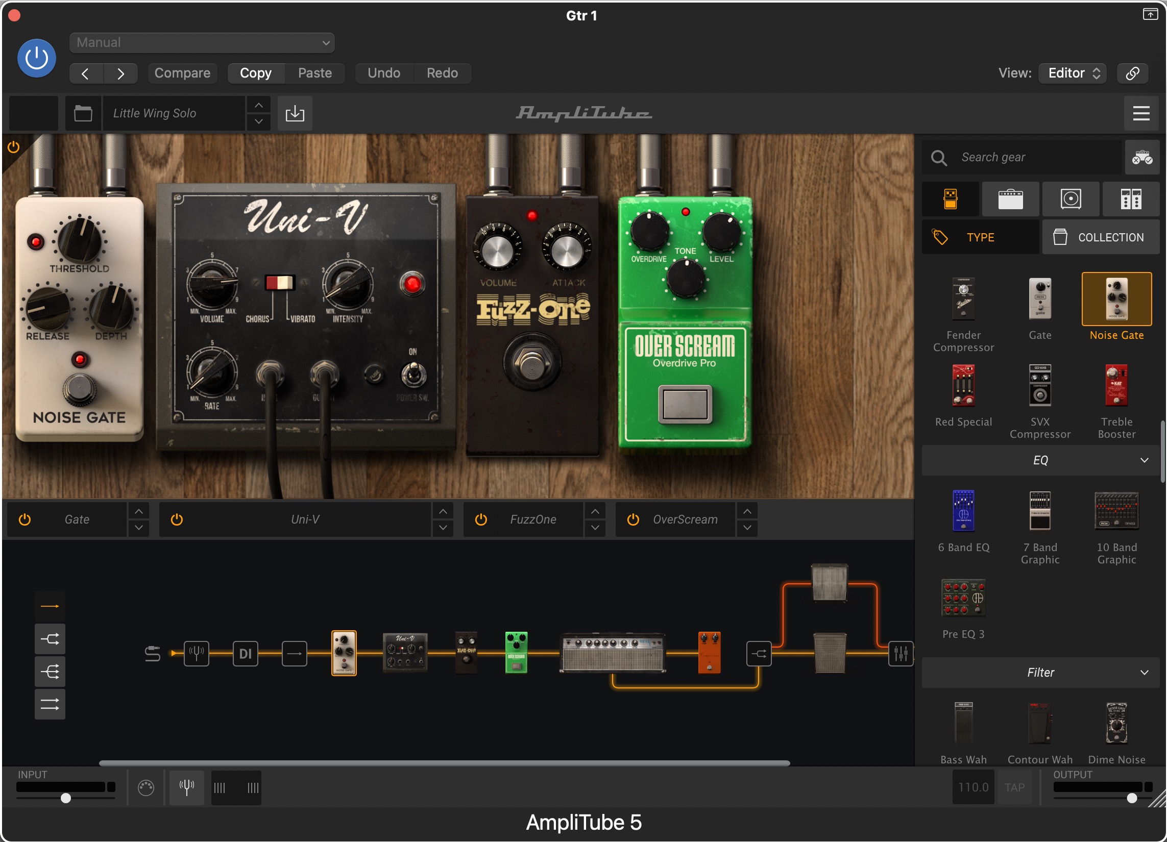Click the link chain icon
The height and width of the screenshot is (842, 1167).
1132,73
